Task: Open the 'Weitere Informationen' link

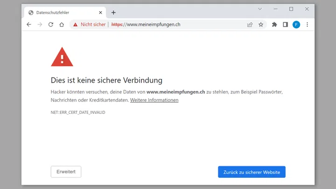Action: pyautogui.click(x=154, y=100)
